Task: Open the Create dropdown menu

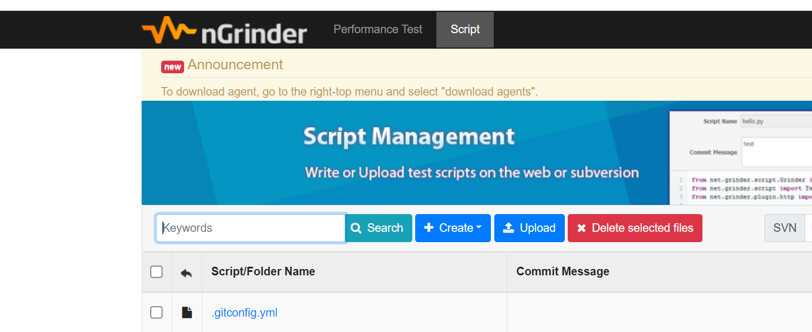Action: 453,228
